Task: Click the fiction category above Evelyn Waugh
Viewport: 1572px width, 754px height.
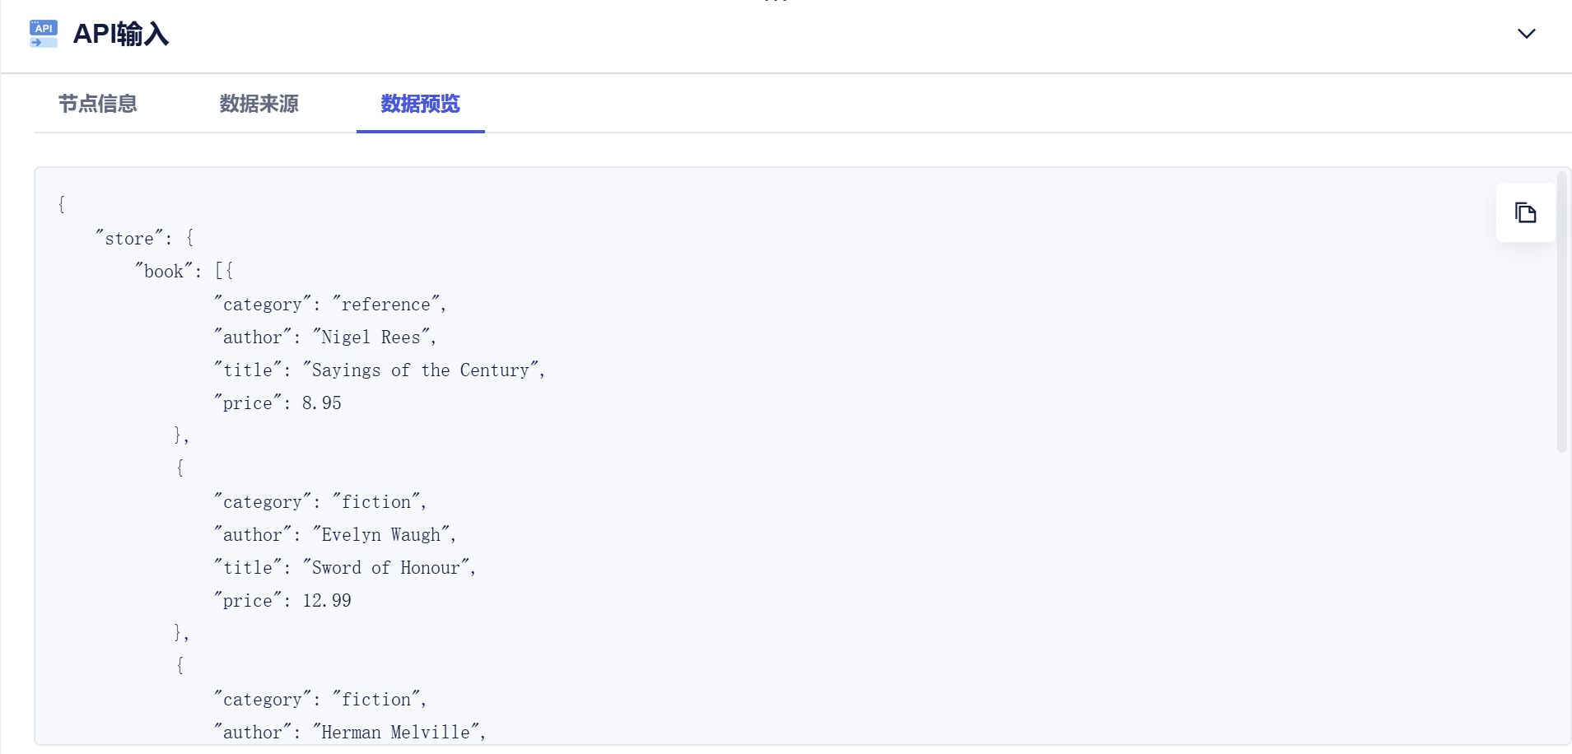Action: (x=376, y=502)
